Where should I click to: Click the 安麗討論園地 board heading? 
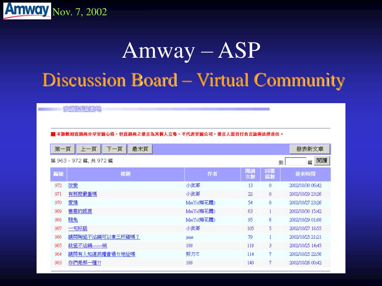(x=82, y=109)
